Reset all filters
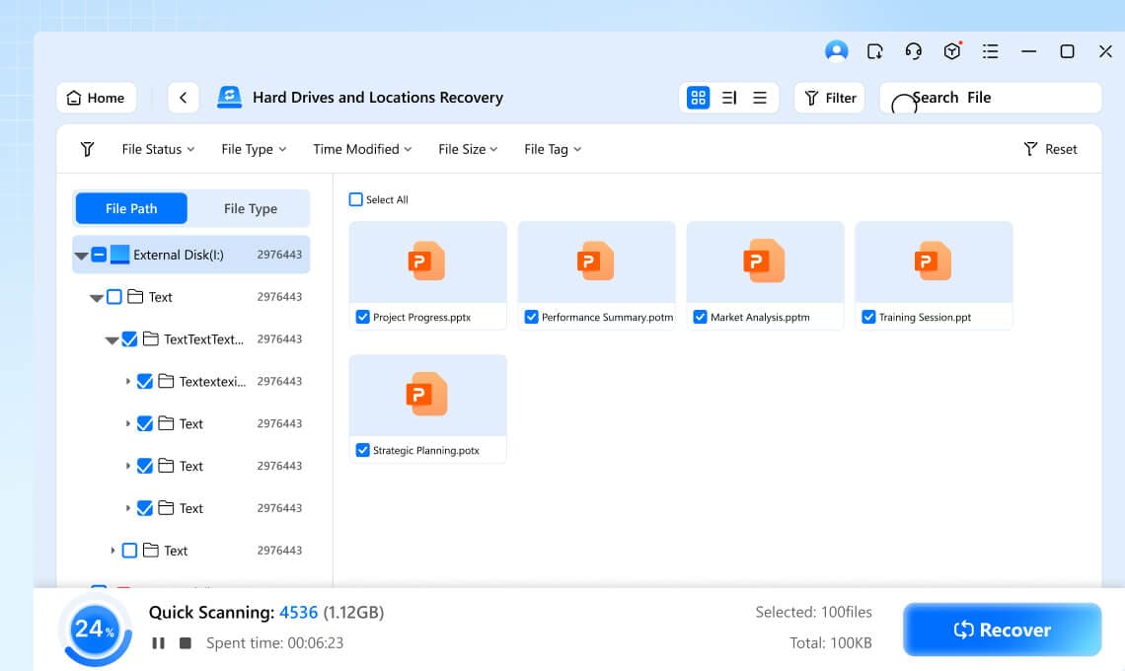Screen dimensions: 1125x671 pyautogui.click(x=1050, y=149)
